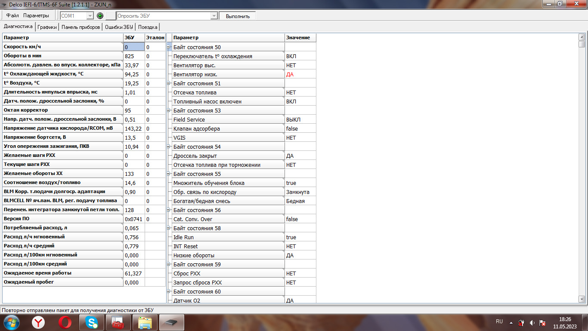Open the Параметры menu
This screenshot has width=588, height=331.
[36, 16]
